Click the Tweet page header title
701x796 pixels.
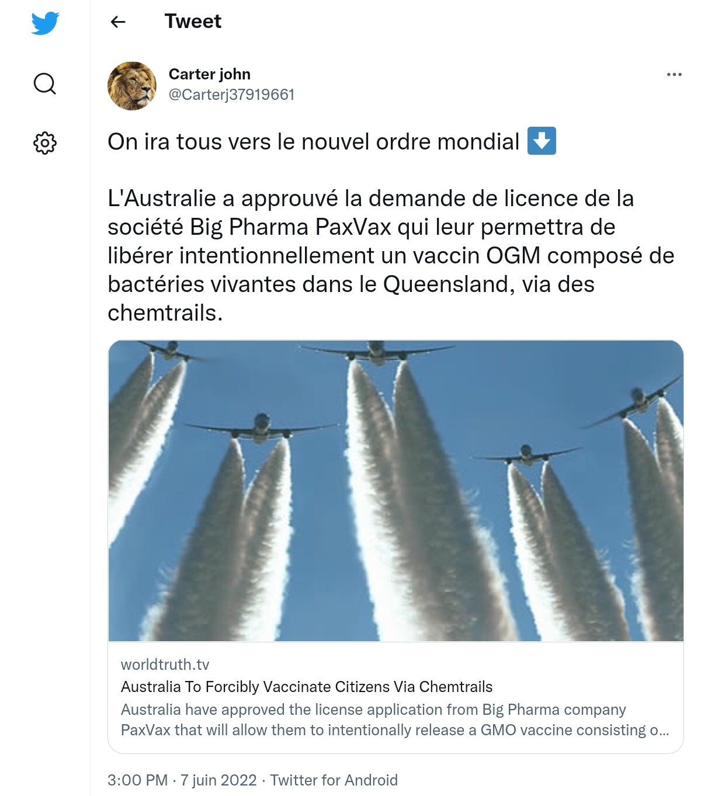tap(193, 22)
